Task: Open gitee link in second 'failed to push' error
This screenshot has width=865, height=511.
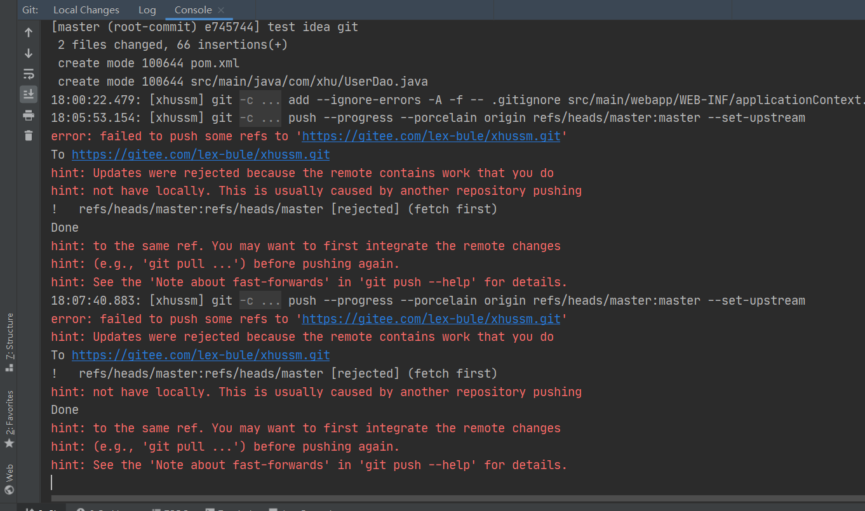Action: click(x=431, y=319)
